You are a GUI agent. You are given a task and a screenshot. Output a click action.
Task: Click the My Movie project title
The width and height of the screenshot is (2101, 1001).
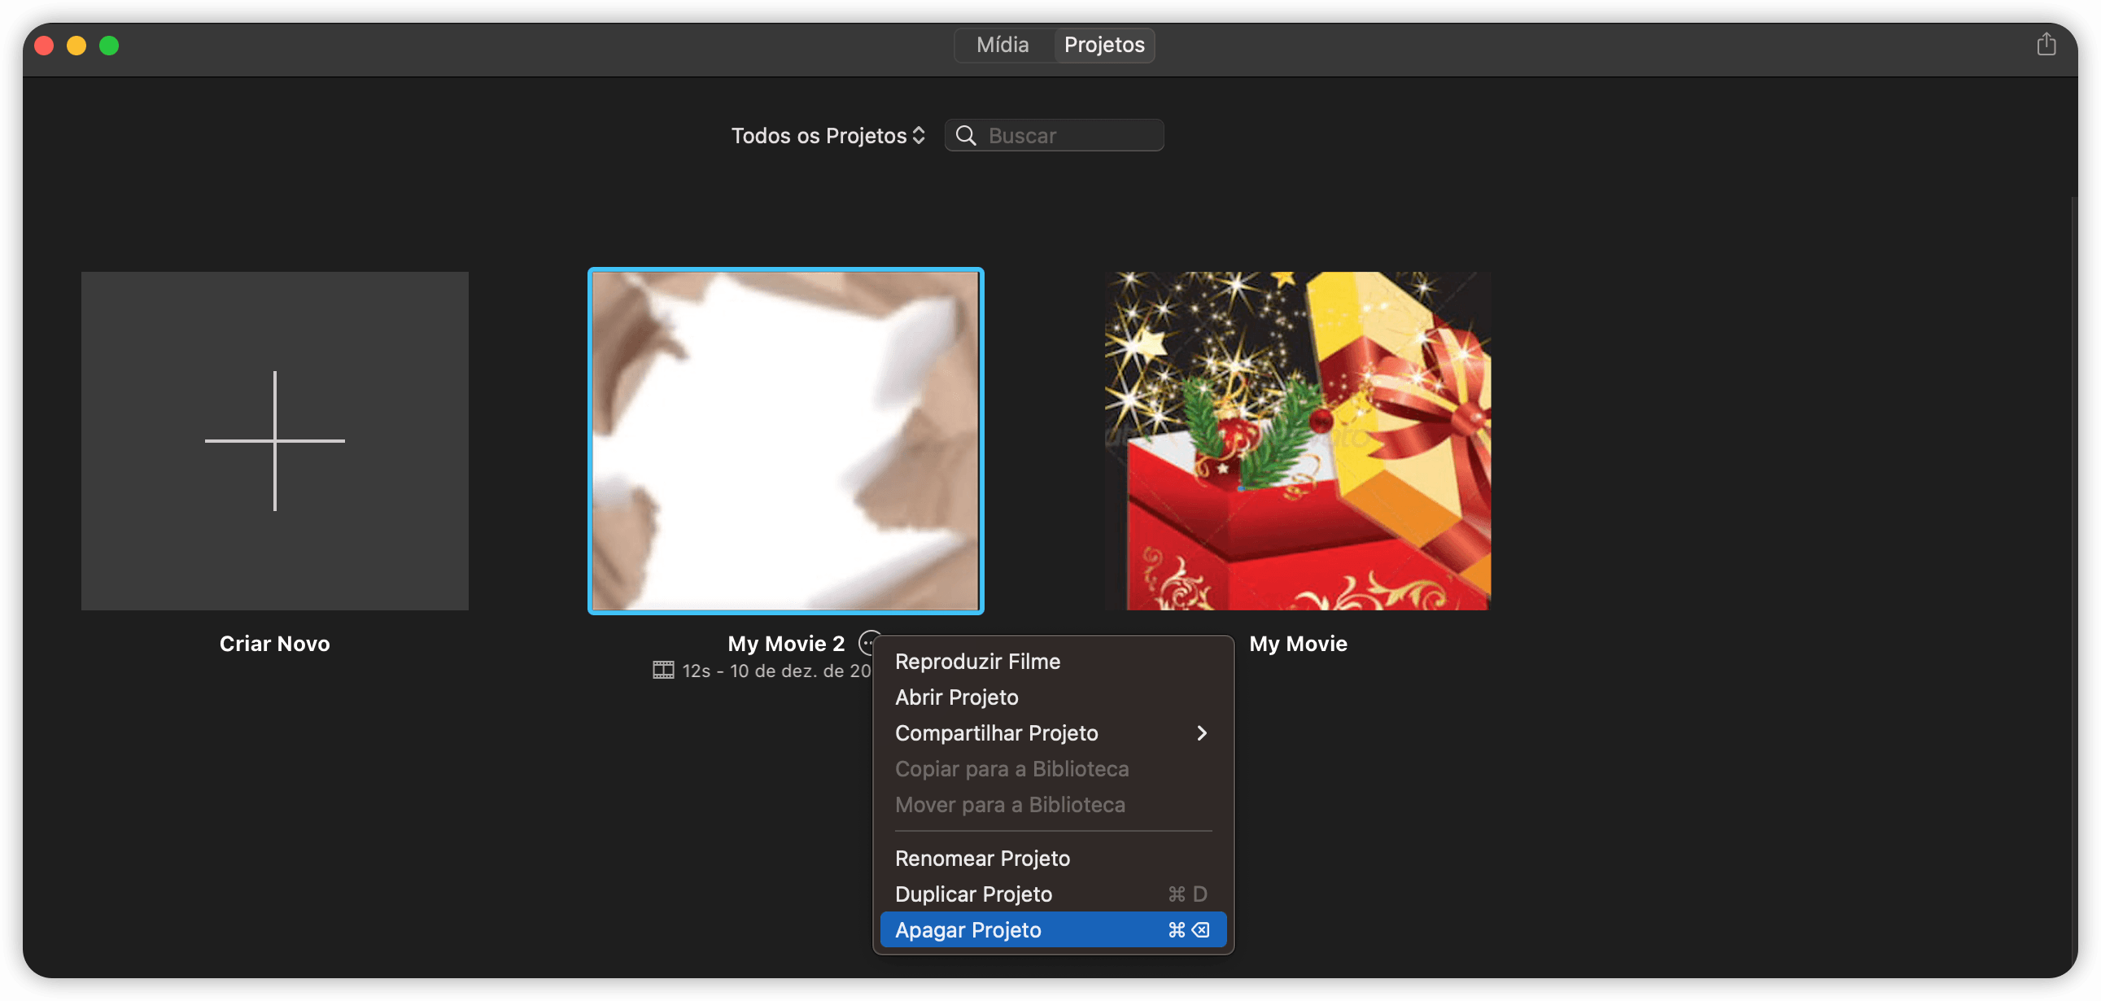point(1298,644)
